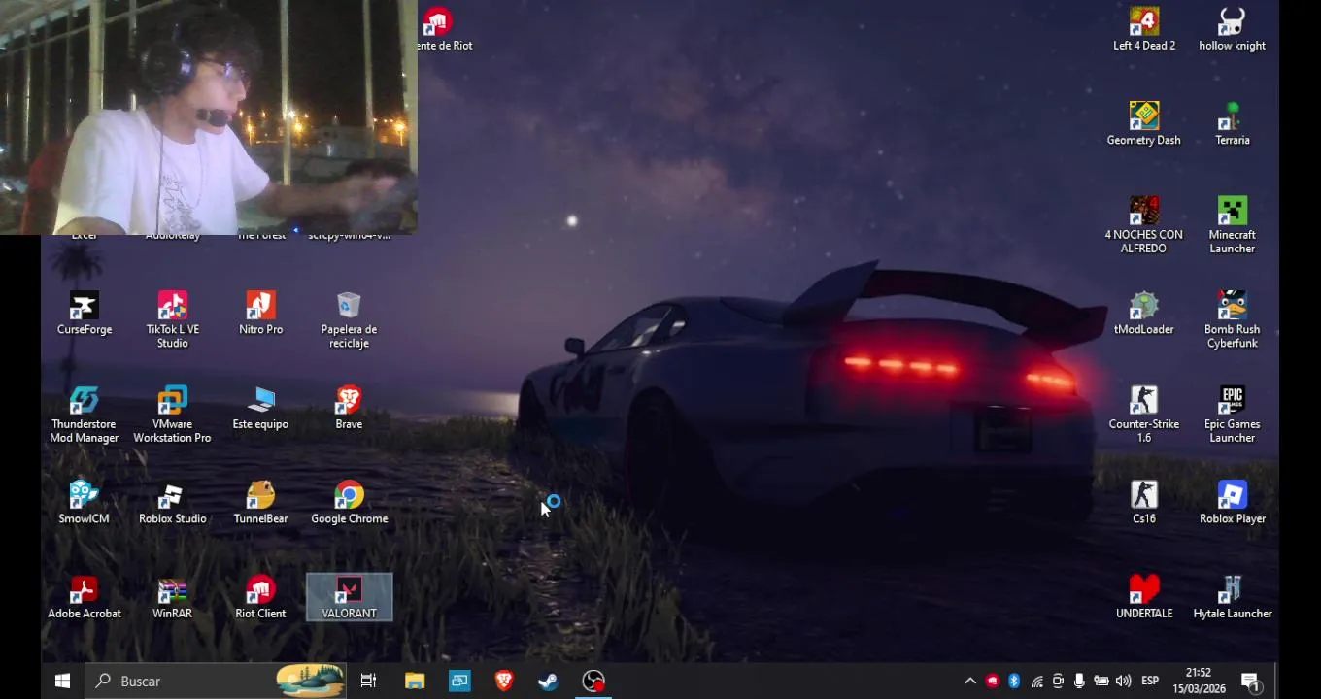1321x699 pixels.
Task: Switch the ESP input language indicator
Action: (1150, 682)
